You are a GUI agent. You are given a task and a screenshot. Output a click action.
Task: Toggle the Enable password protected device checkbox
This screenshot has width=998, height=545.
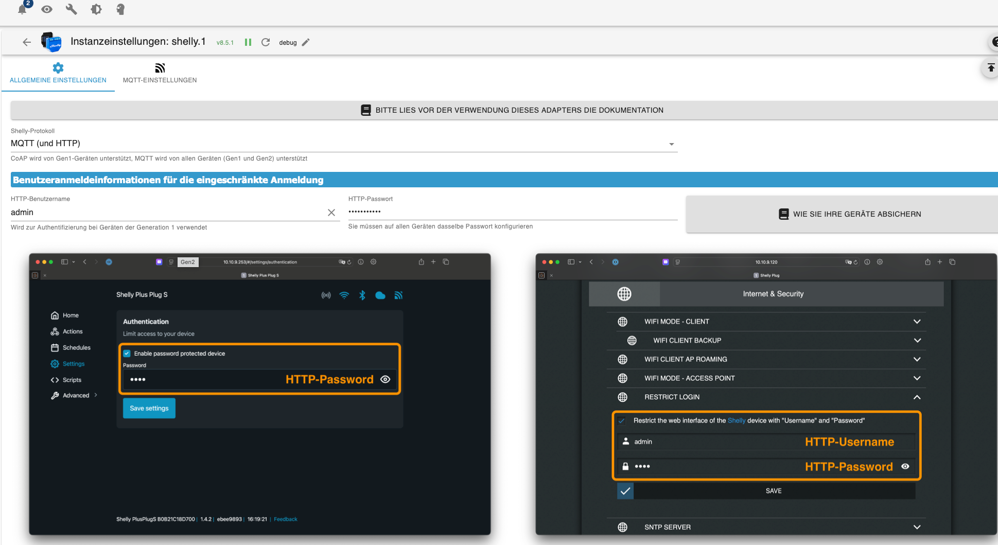127,354
